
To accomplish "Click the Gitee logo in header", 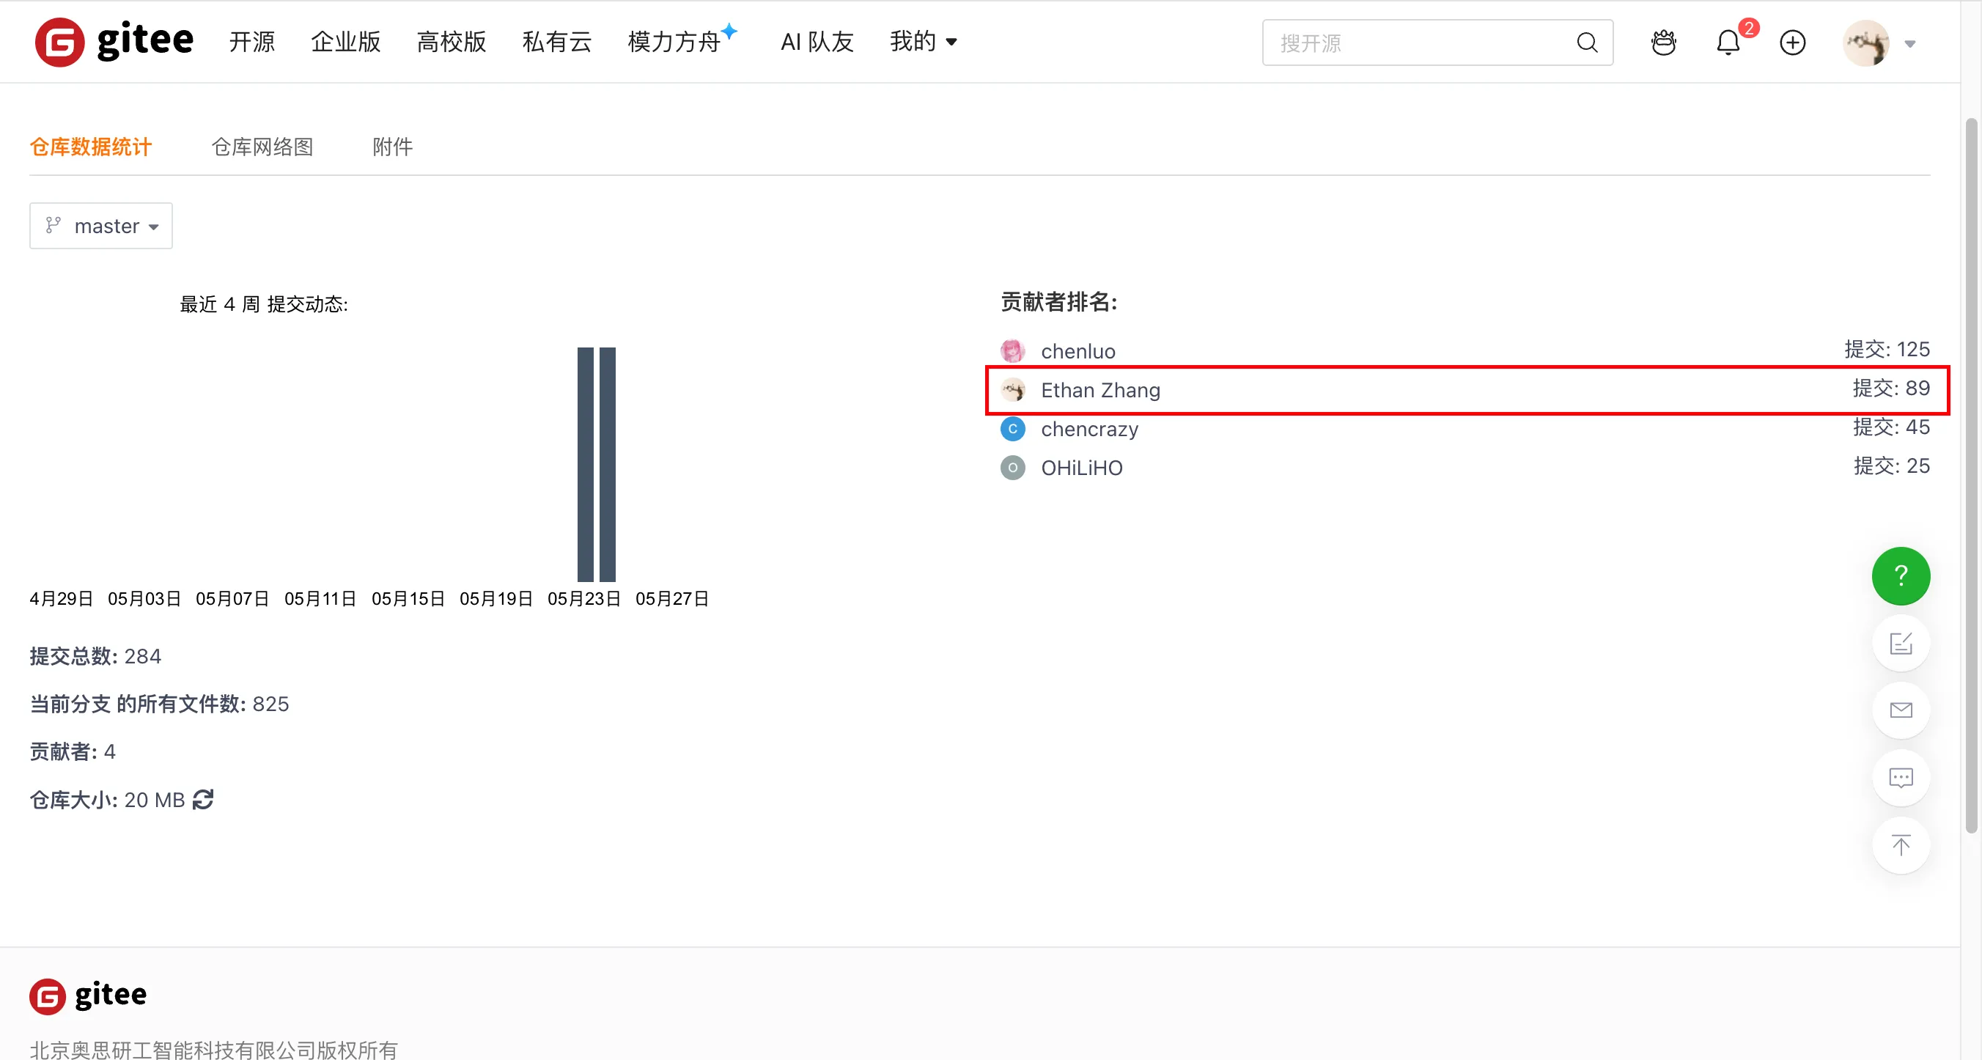I will coord(114,42).
